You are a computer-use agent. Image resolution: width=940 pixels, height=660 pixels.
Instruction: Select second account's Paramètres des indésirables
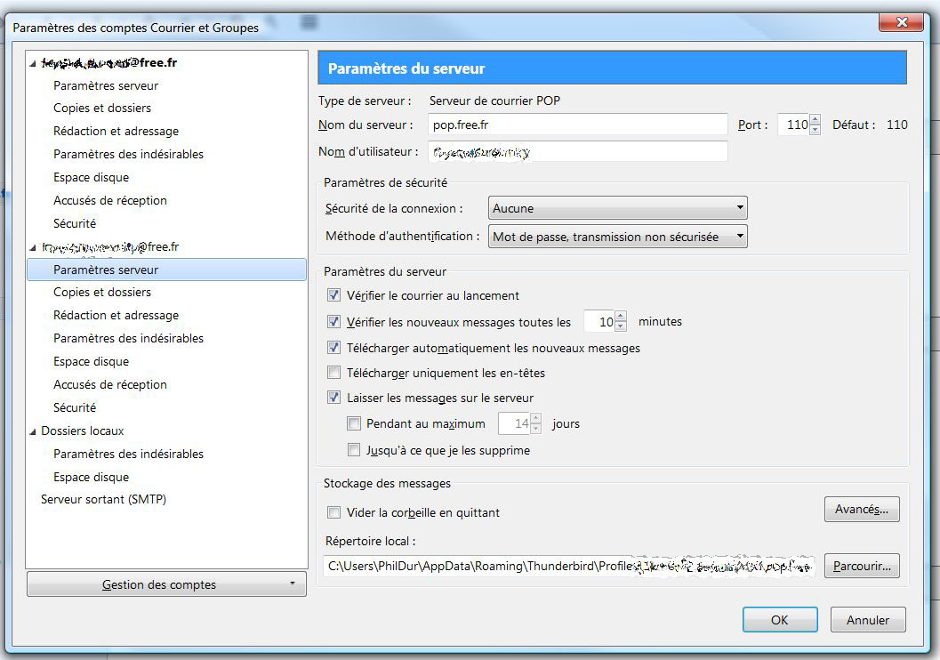click(128, 338)
